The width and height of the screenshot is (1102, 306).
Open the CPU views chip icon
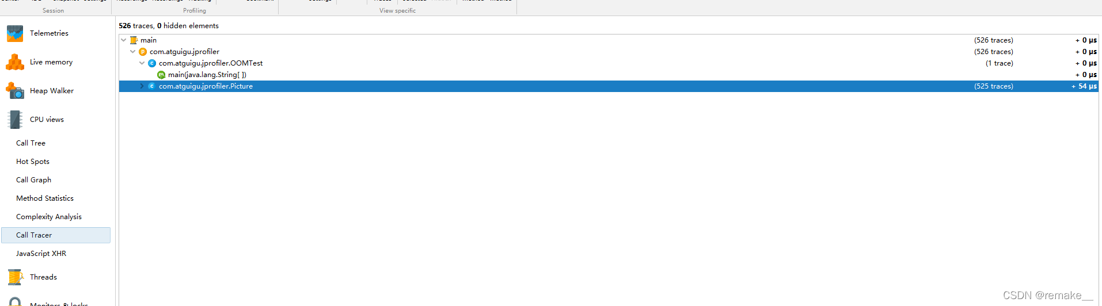tap(15, 120)
